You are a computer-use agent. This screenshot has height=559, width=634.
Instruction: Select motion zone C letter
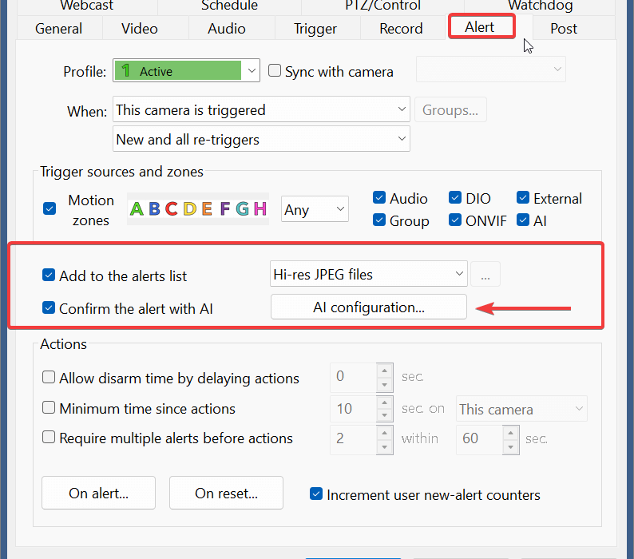[172, 209]
